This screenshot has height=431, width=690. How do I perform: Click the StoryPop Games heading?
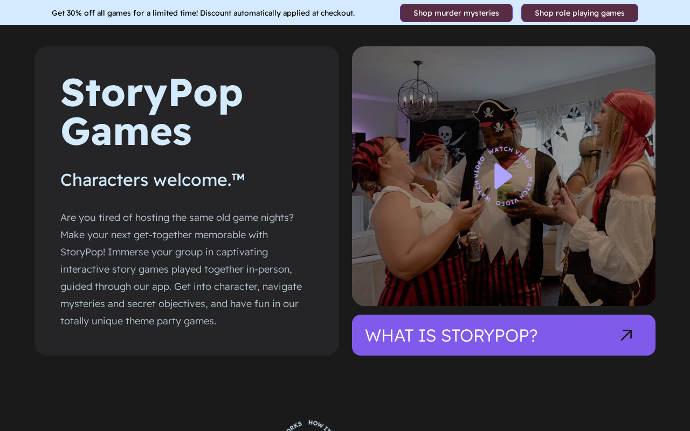pyautogui.click(x=152, y=112)
